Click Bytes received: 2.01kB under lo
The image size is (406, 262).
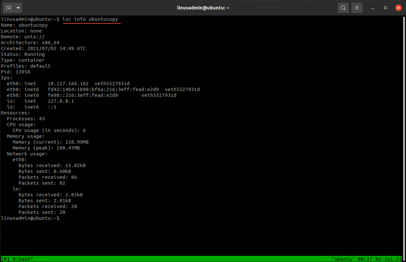pos(51,195)
